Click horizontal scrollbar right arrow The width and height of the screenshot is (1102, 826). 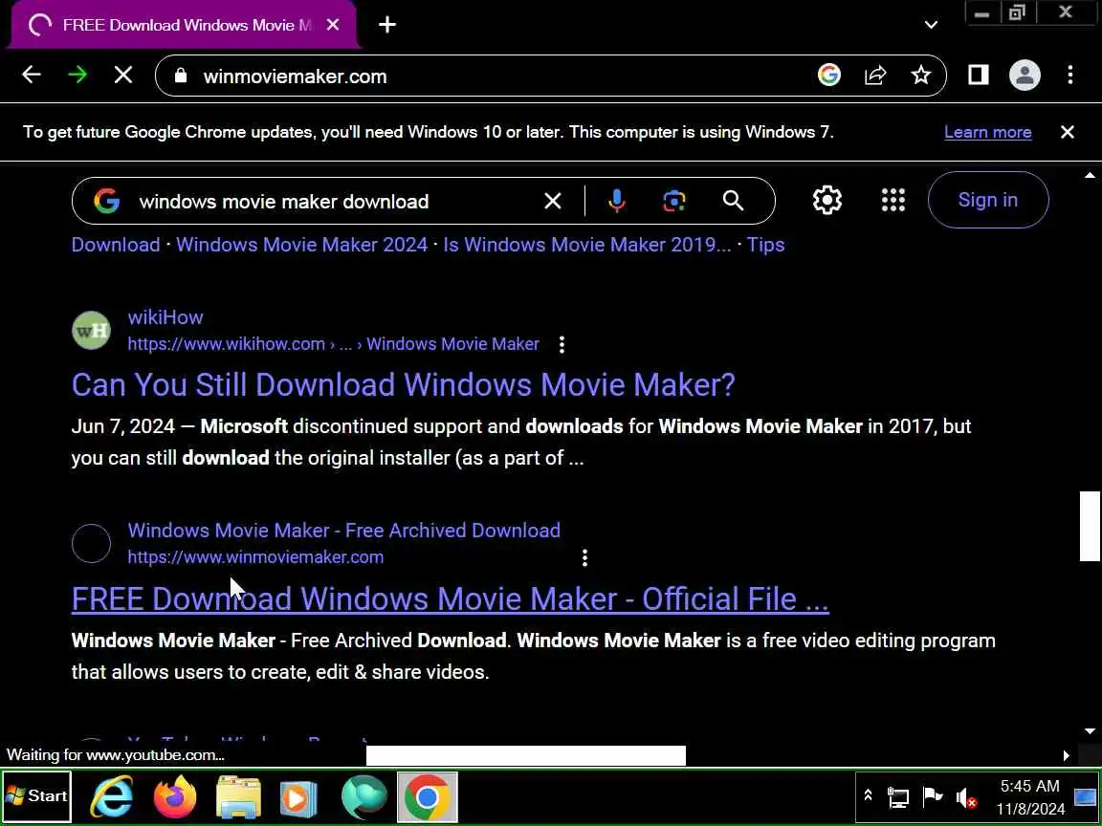[1066, 756]
